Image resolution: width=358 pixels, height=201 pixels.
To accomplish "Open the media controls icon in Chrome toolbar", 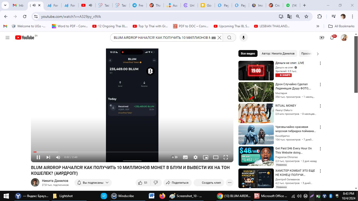I will (x=334, y=17).
